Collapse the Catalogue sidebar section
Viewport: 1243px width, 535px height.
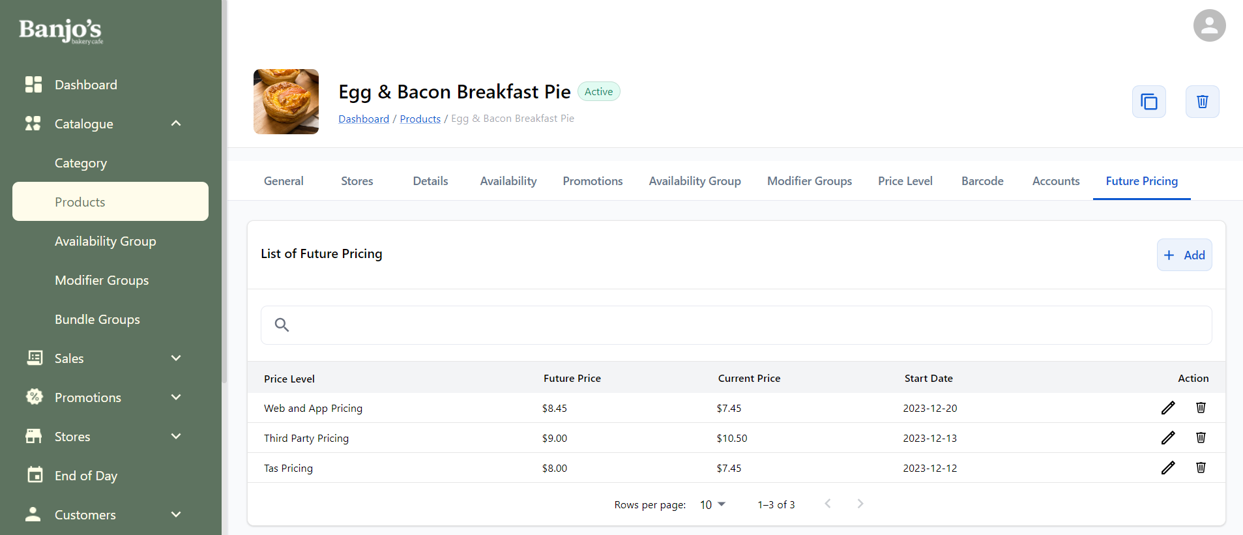click(176, 124)
